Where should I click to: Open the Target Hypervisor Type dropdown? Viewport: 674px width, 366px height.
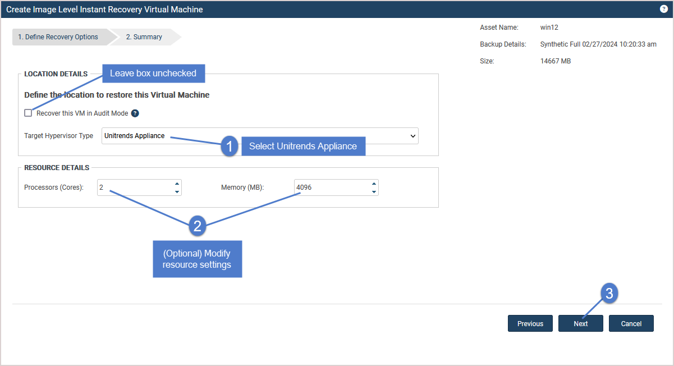260,136
